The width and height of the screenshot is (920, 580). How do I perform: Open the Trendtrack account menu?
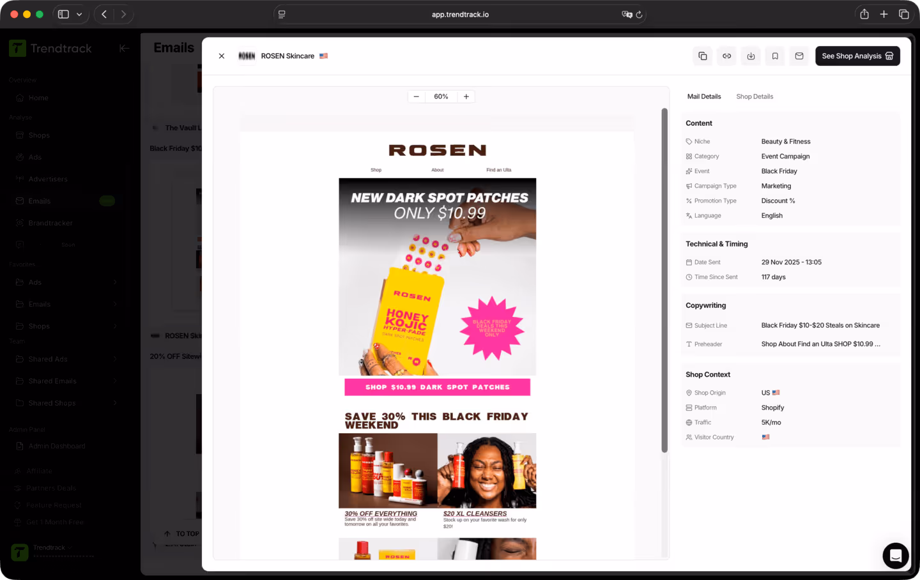pos(52,551)
